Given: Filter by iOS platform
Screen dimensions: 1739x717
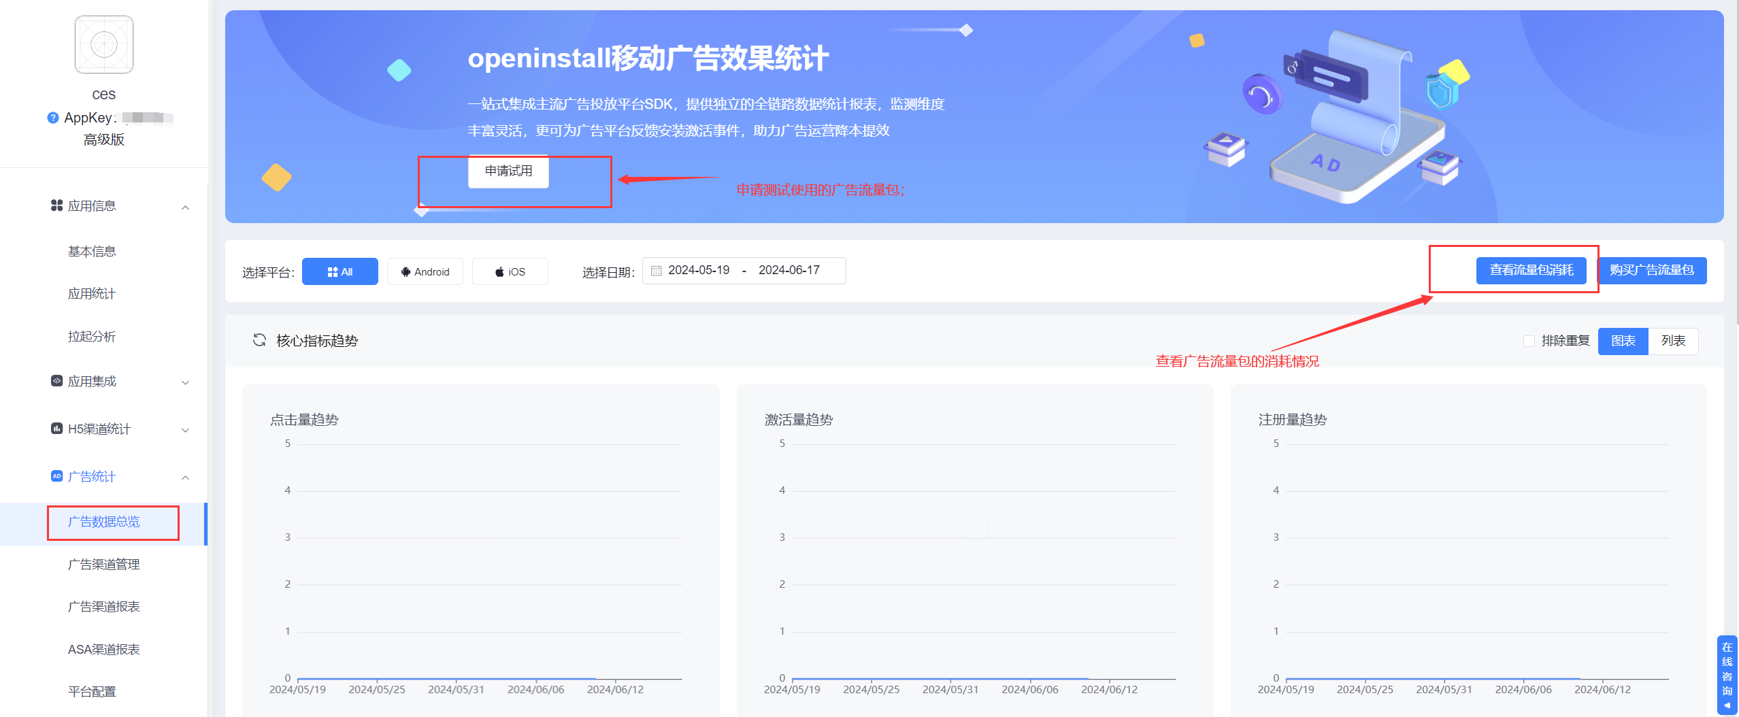Looking at the screenshot, I should (x=510, y=271).
